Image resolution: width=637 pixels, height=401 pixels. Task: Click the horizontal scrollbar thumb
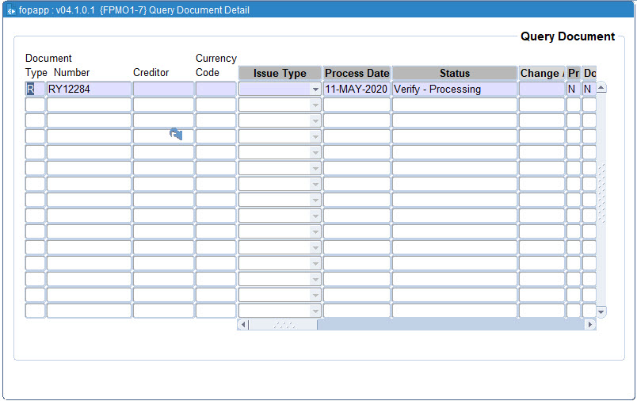click(283, 325)
